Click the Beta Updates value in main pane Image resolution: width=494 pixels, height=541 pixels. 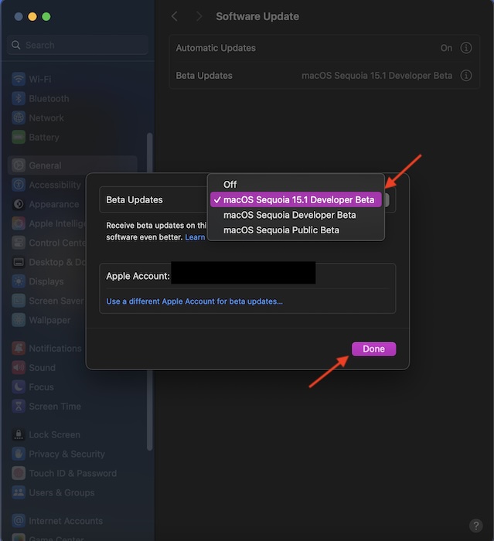click(377, 76)
